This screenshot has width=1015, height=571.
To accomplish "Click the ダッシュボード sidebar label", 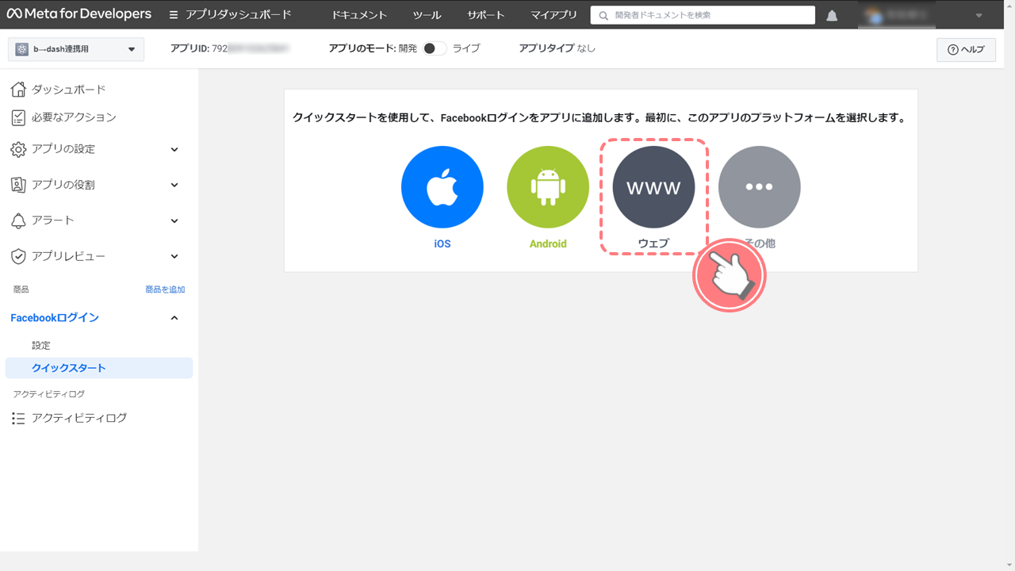I will (68, 90).
